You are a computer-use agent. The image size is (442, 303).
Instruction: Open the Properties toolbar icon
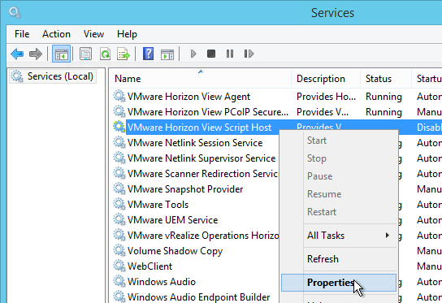coord(85,54)
